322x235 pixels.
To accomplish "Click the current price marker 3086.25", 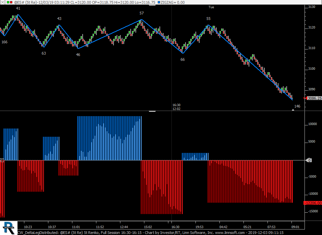I will point(314,98).
